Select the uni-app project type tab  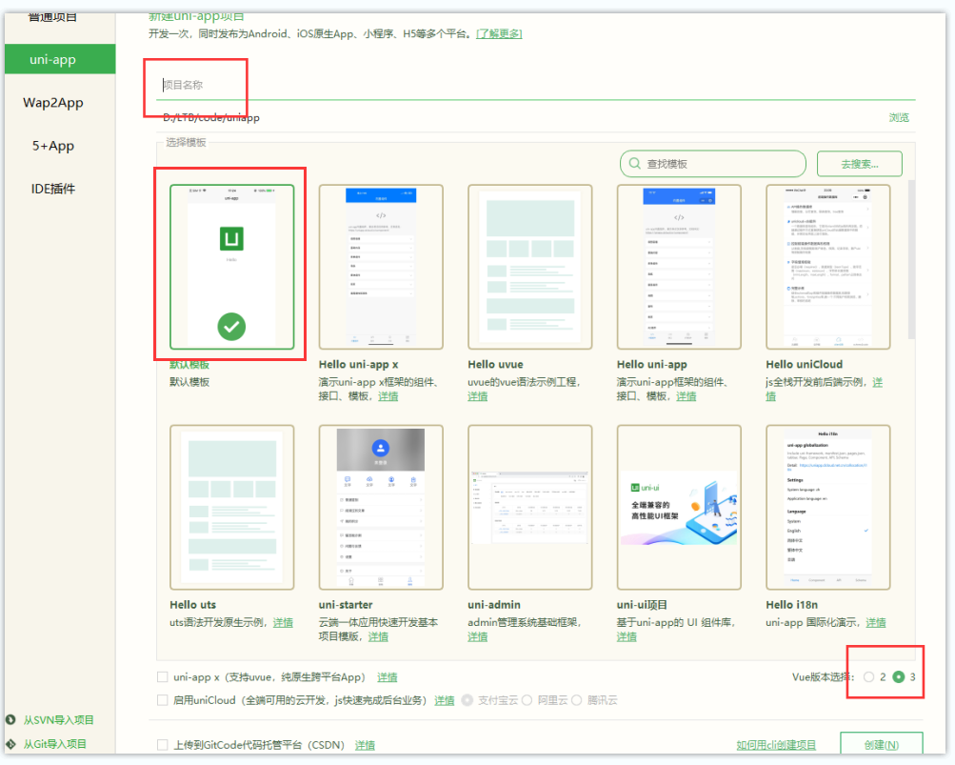[x=60, y=59]
